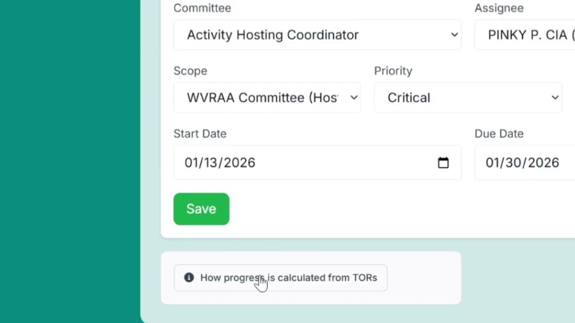This screenshot has width=575, height=323.
Task: Select the day 30 in Due Date
Action: coord(513,163)
